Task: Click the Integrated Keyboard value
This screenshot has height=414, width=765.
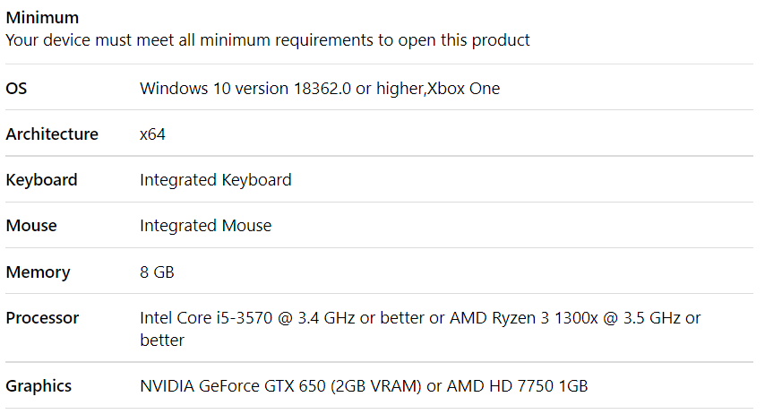Action: 216,179
